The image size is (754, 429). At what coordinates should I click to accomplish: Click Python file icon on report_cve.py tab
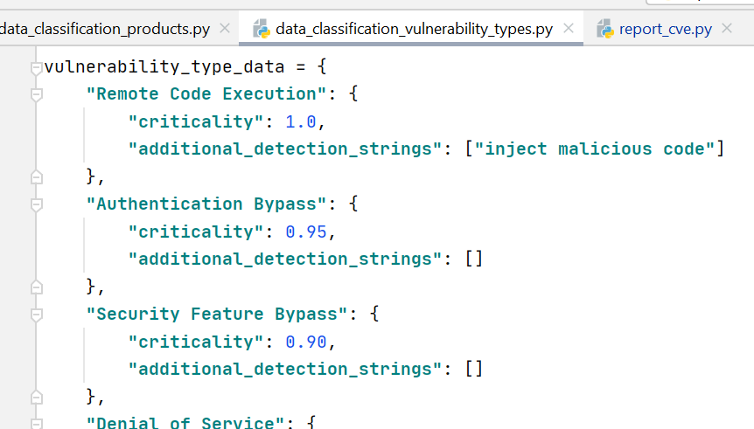(605, 29)
